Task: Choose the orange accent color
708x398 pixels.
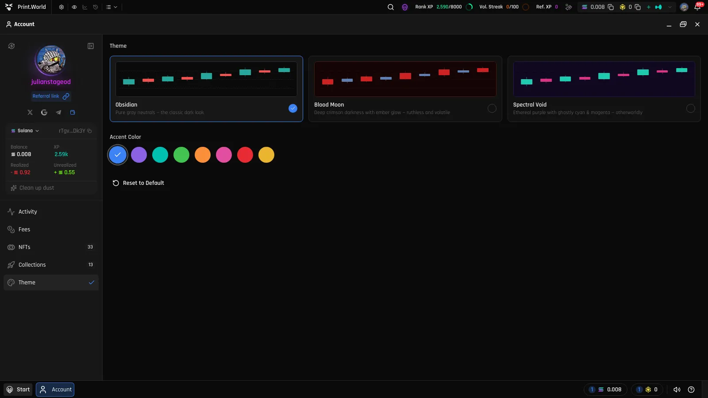Action: click(x=203, y=155)
